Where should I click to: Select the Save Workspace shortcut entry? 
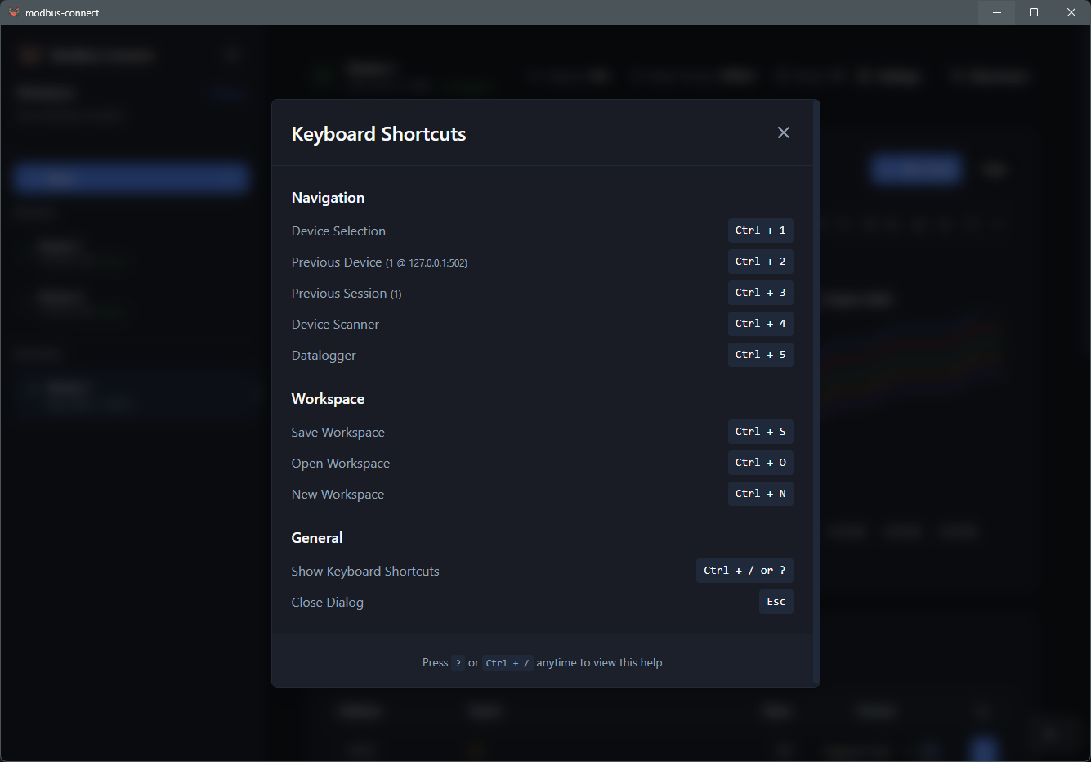(338, 432)
